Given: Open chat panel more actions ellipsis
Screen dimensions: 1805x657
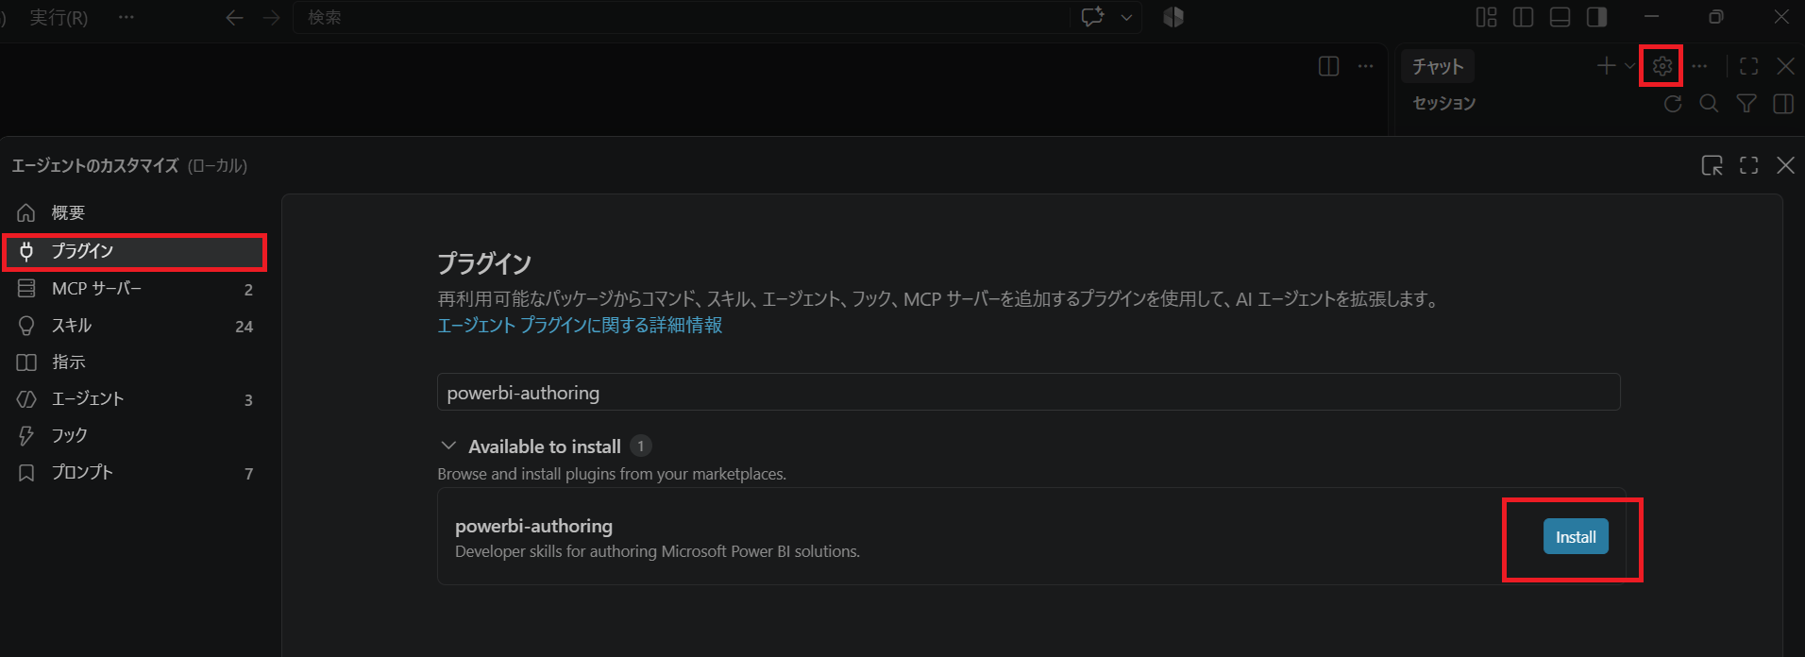Looking at the screenshot, I should 1699,66.
